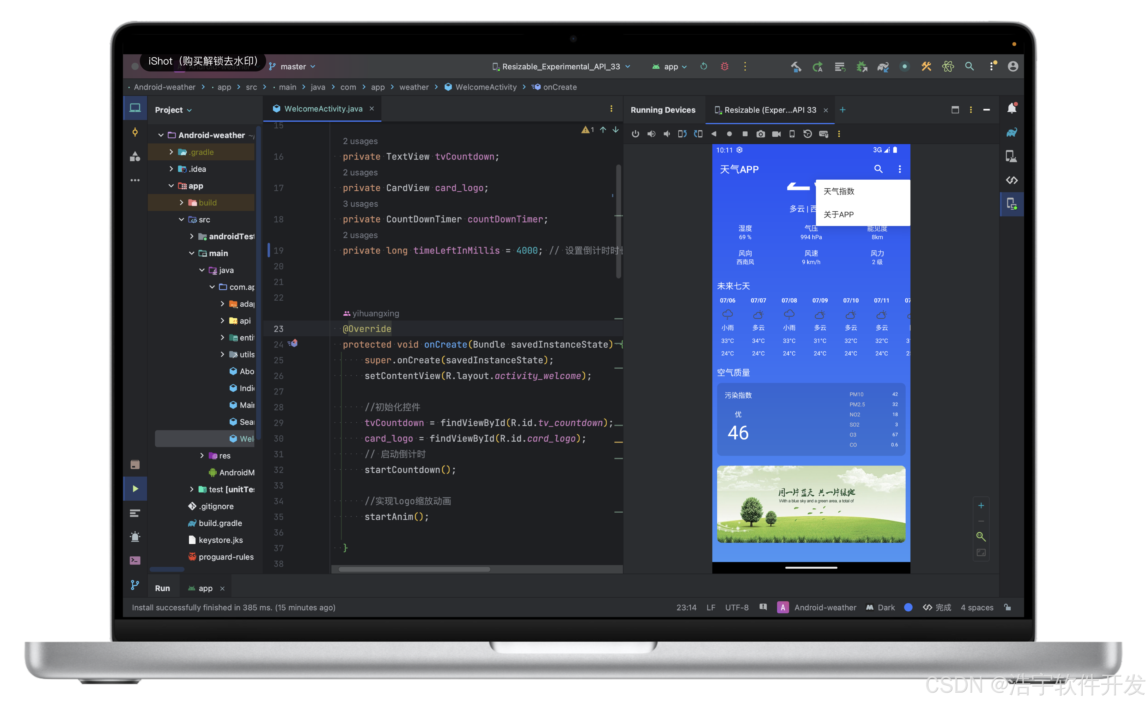Image resolution: width=1147 pixels, height=704 pixels.
Task: Click Apply Code Changes icon
Action: (840, 66)
